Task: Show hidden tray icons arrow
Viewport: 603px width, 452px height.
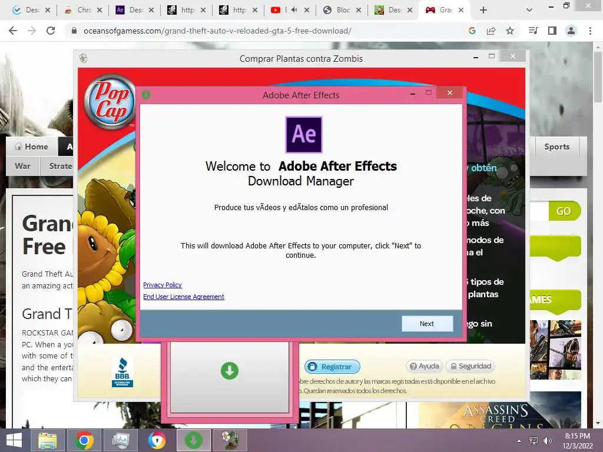Action: tap(519, 441)
